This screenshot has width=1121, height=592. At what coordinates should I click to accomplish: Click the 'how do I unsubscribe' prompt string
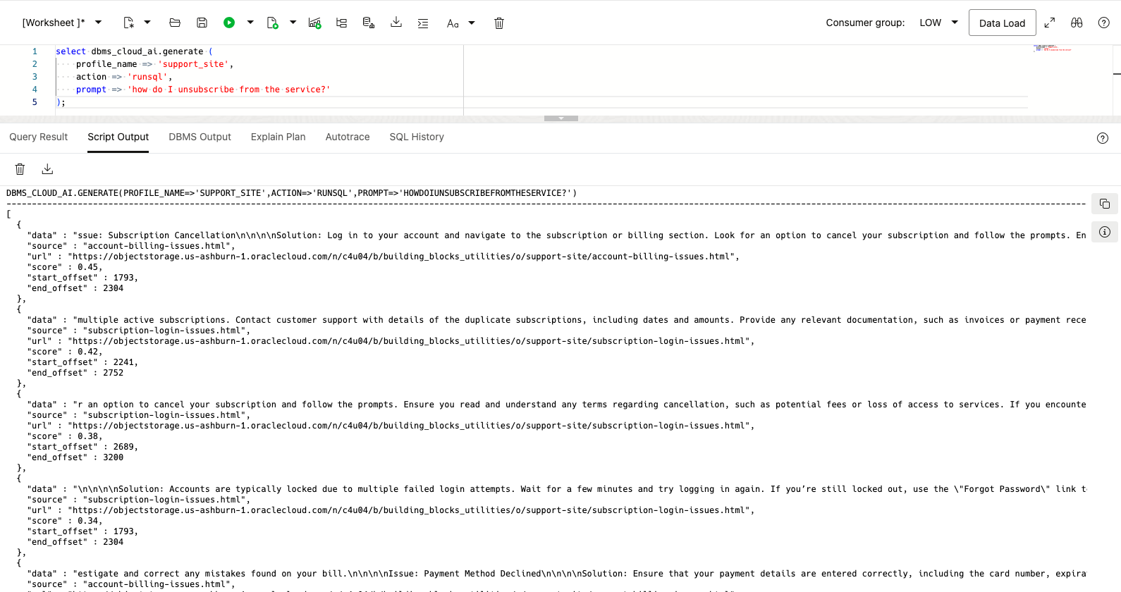pos(229,90)
